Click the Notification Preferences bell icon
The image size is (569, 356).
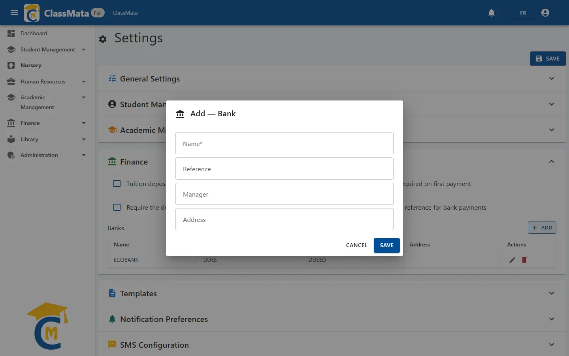point(112,319)
